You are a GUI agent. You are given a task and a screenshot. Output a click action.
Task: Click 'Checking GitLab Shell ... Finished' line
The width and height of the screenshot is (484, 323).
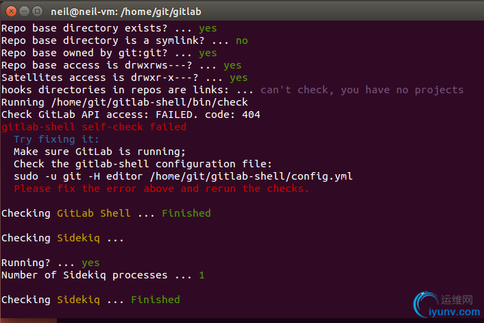pos(106,214)
